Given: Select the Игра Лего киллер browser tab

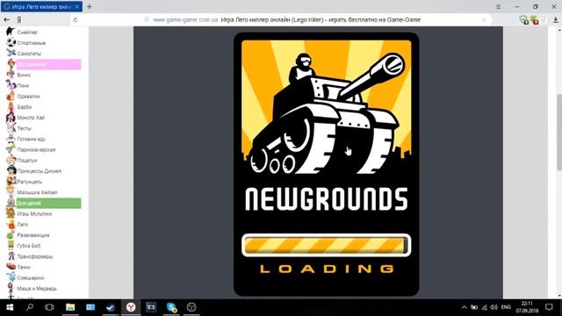Looking at the screenshot, I should coord(41,6).
